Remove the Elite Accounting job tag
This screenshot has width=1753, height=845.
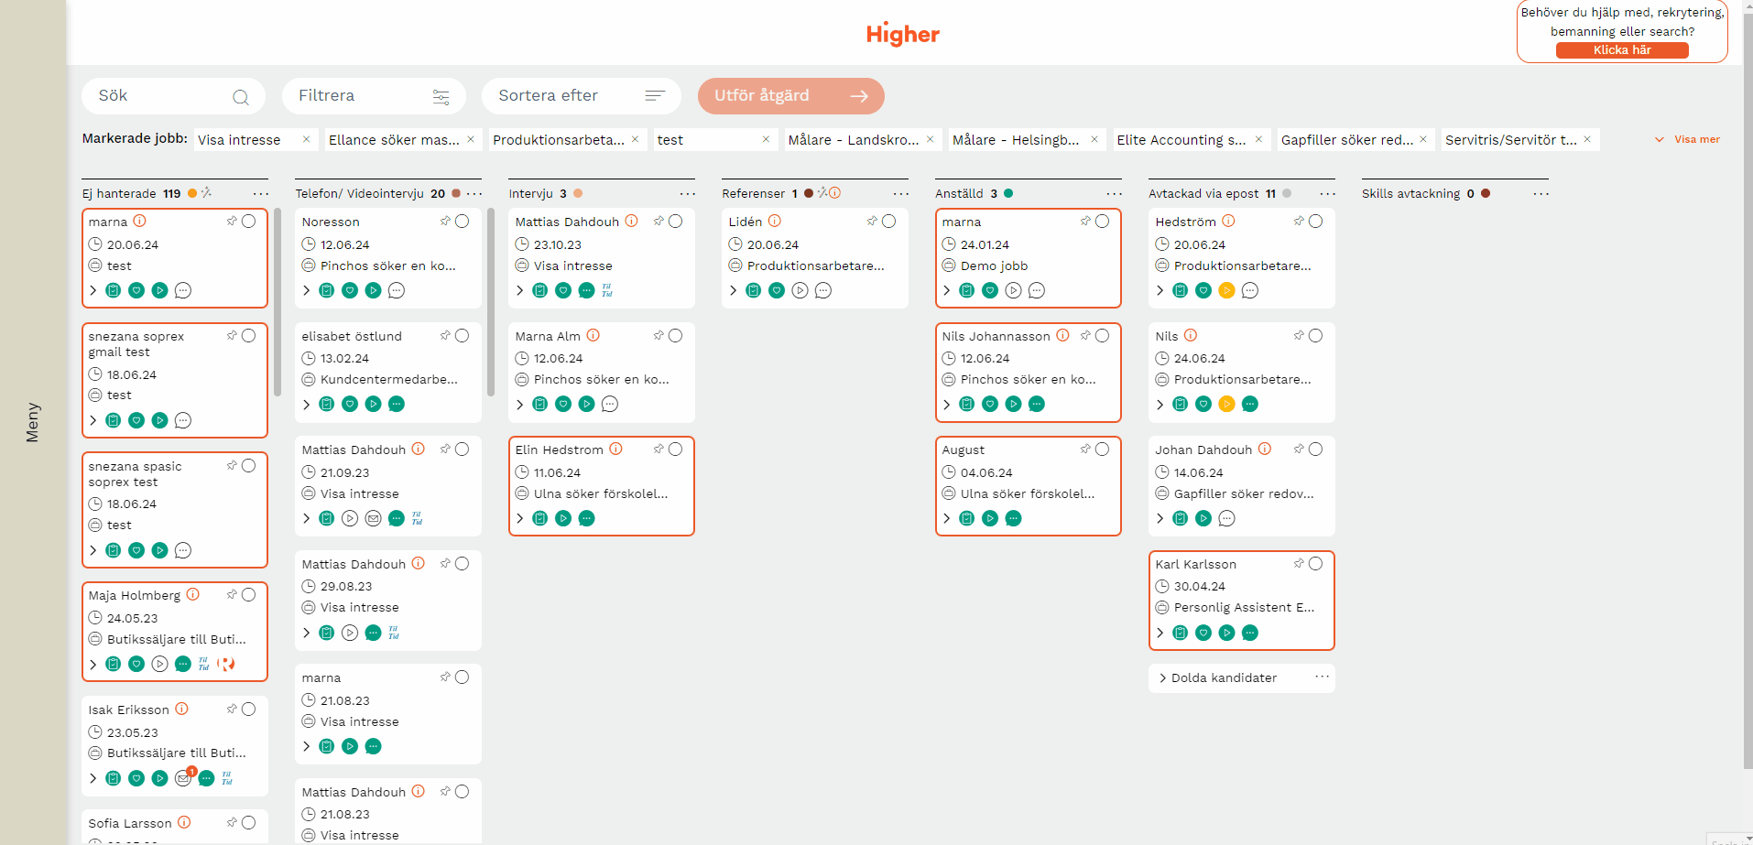pyautogui.click(x=1258, y=139)
